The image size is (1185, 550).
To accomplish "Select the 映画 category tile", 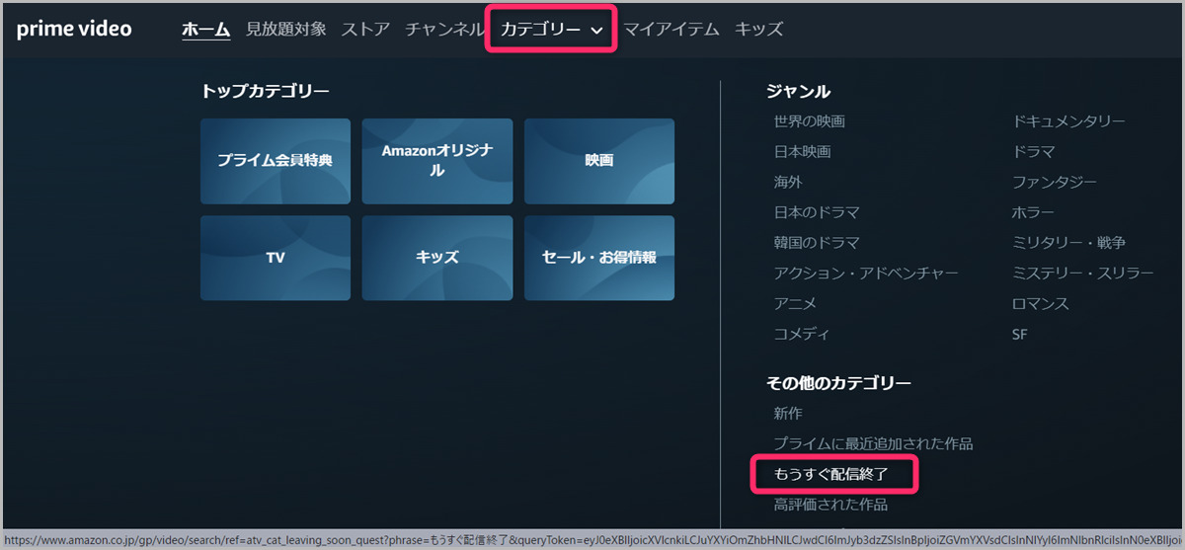I will 599,161.
